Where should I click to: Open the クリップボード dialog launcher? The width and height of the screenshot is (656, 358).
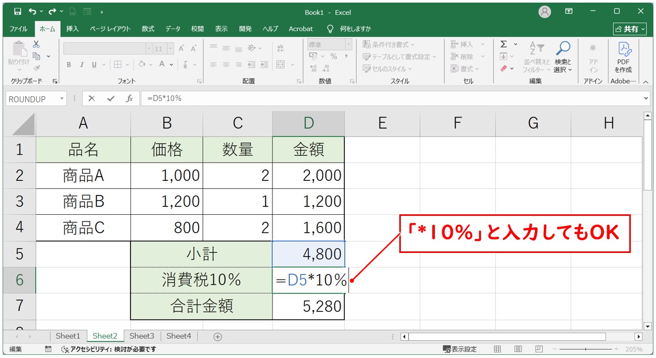point(55,82)
